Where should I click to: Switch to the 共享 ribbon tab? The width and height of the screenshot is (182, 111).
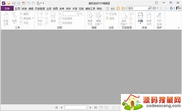click(75, 9)
